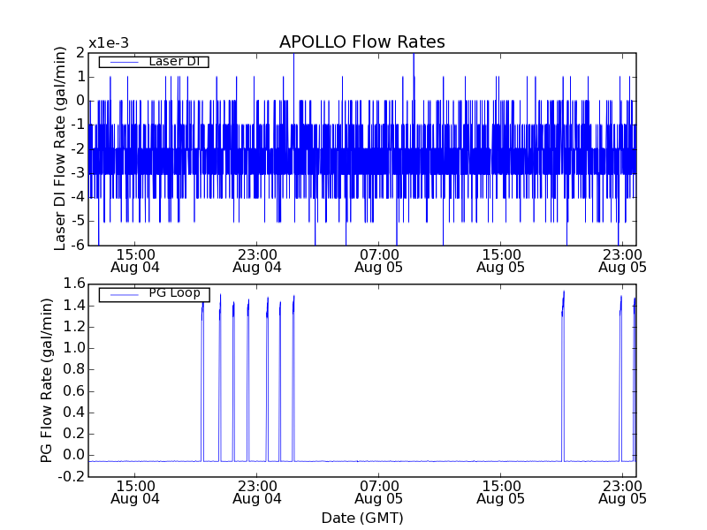707x530 pixels.
Task: Click the 23:00 Aug 04 tick under bottom plot
Action: click(x=257, y=491)
